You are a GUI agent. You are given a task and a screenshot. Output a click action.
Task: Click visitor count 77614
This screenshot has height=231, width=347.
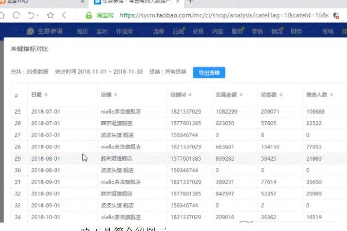point(269,182)
